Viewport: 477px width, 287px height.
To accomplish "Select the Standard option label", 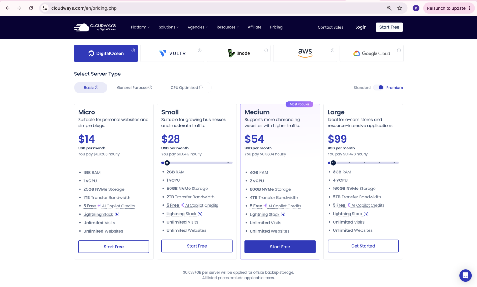I will coord(362,88).
